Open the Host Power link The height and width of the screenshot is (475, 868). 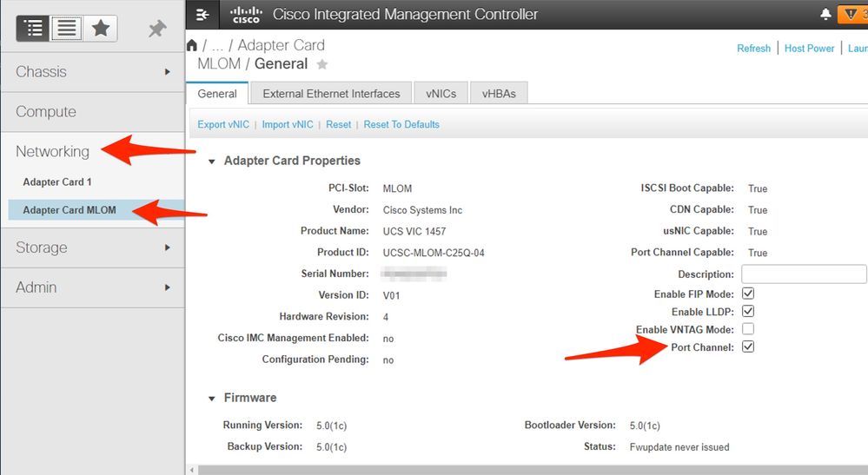[x=809, y=48]
